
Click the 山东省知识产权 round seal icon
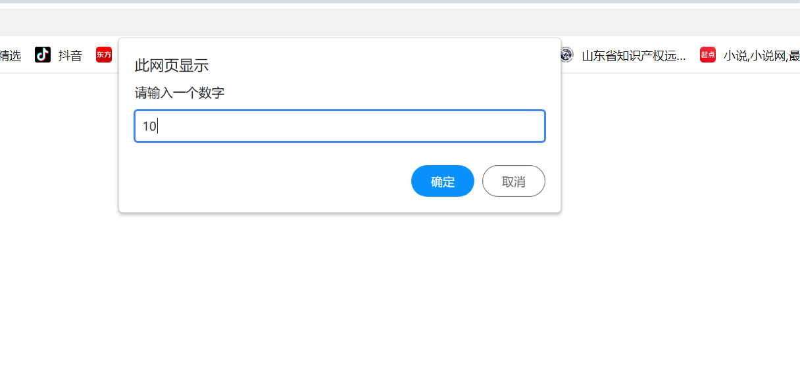tap(566, 55)
